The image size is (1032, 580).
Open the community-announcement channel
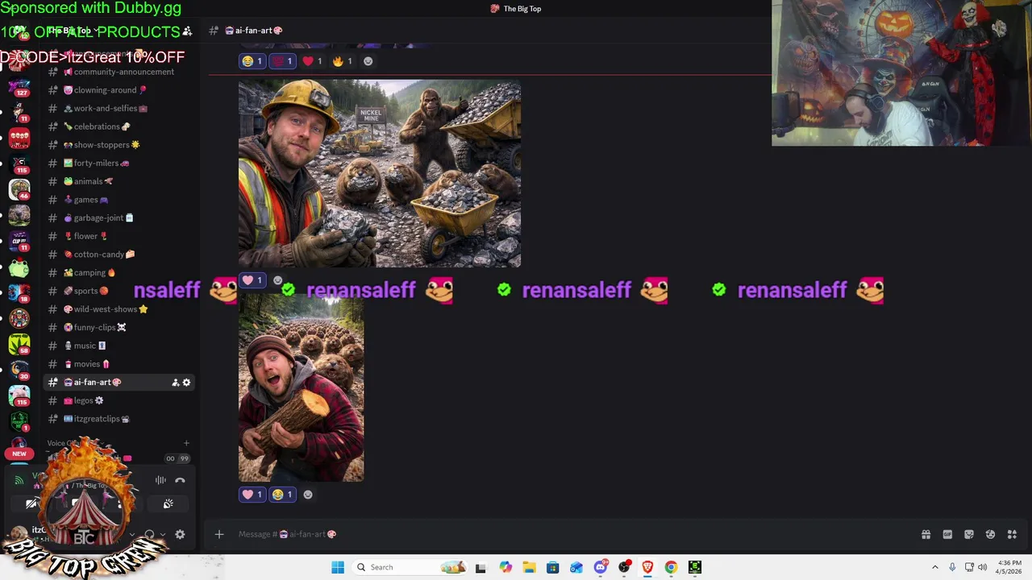(x=119, y=72)
